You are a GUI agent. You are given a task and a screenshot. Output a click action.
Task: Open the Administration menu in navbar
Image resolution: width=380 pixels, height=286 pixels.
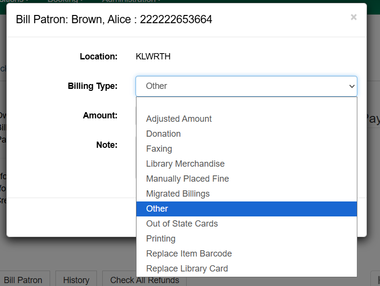131,1
